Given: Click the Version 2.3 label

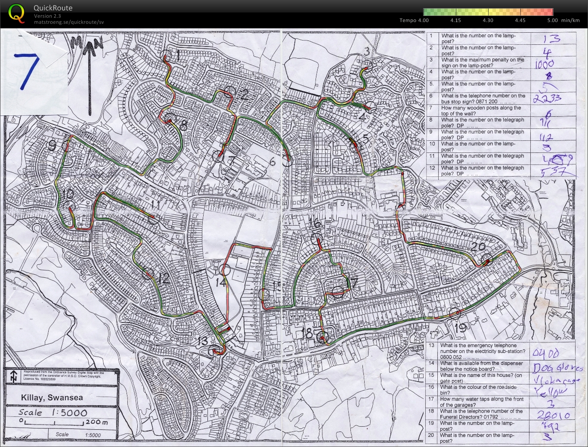Looking at the screenshot, I should (x=47, y=16).
